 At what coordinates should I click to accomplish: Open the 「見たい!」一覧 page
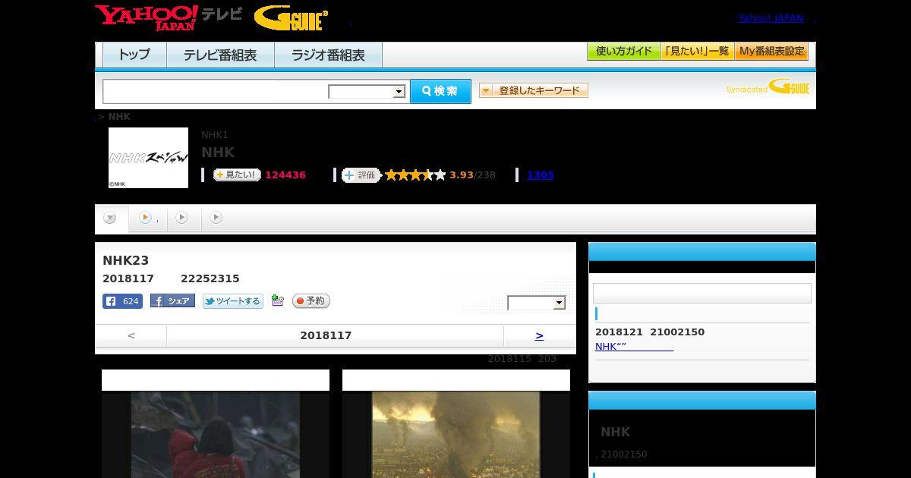point(697,52)
